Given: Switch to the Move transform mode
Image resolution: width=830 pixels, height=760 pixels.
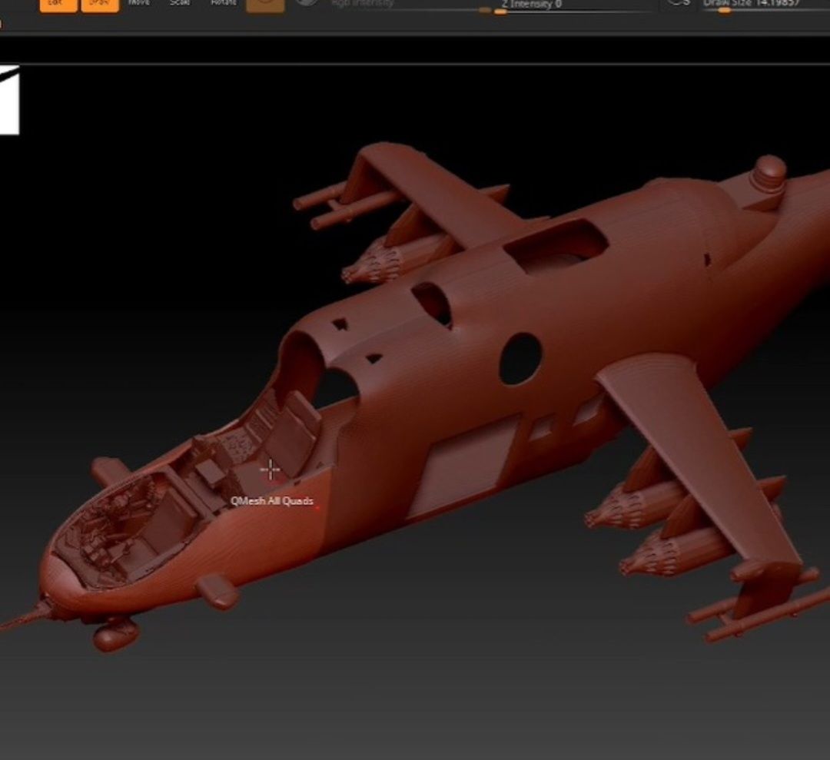Looking at the screenshot, I should (x=140, y=4).
